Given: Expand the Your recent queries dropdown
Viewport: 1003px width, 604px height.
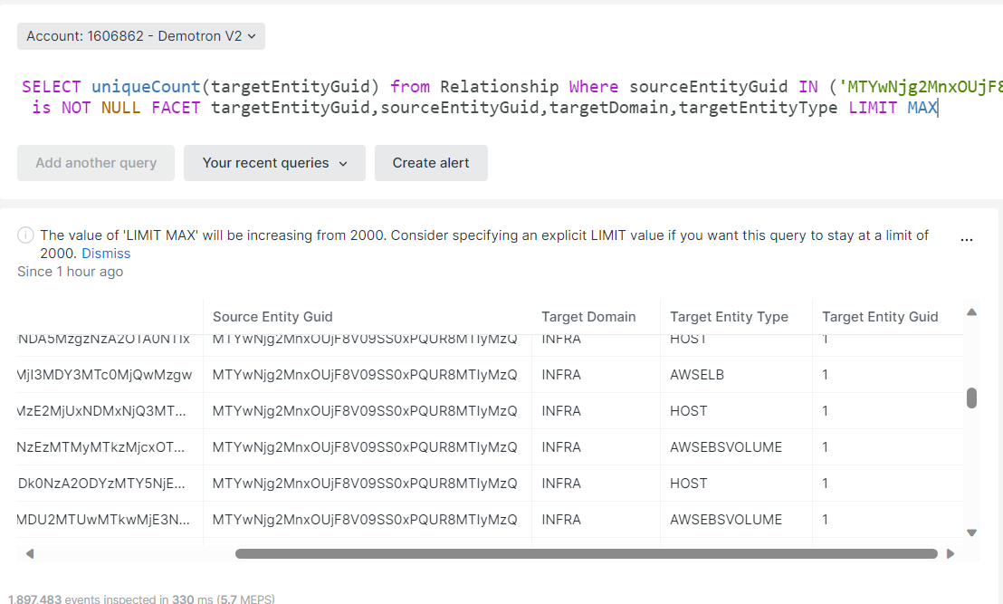Looking at the screenshot, I should point(274,163).
